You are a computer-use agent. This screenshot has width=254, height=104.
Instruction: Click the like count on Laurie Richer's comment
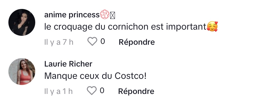(x=102, y=91)
